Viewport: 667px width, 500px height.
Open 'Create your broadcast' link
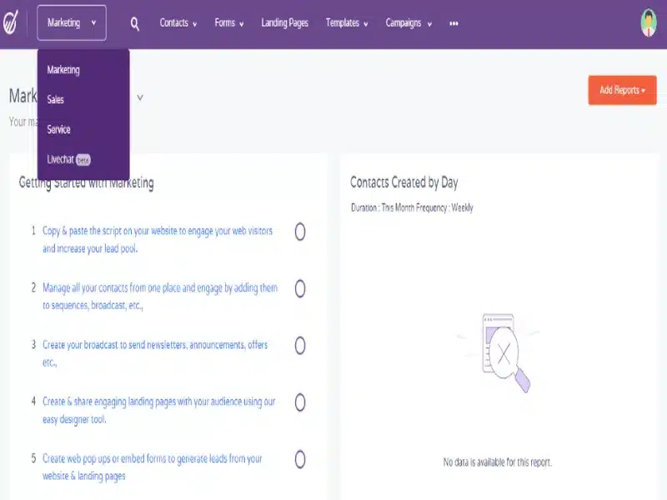click(x=155, y=353)
